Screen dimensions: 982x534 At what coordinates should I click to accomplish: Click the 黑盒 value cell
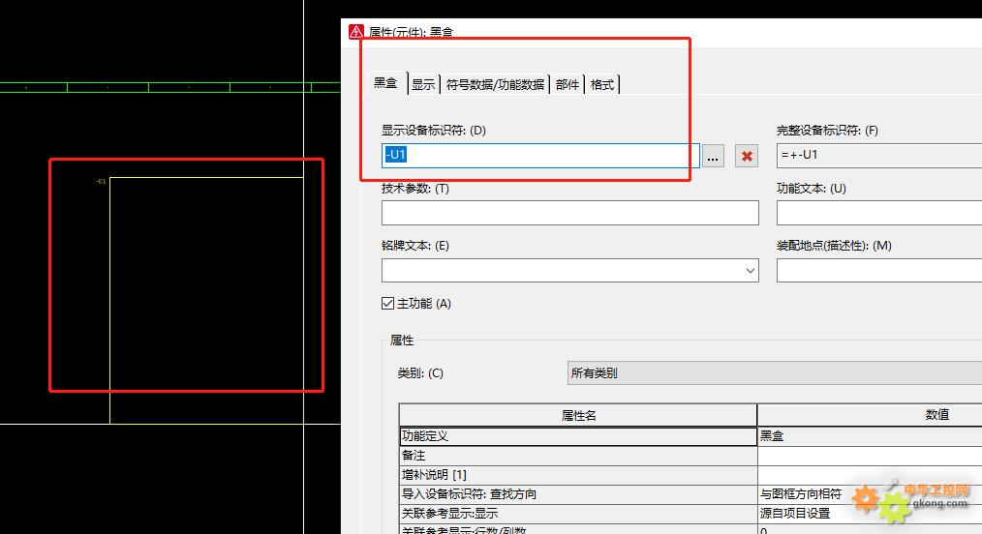[870, 436]
